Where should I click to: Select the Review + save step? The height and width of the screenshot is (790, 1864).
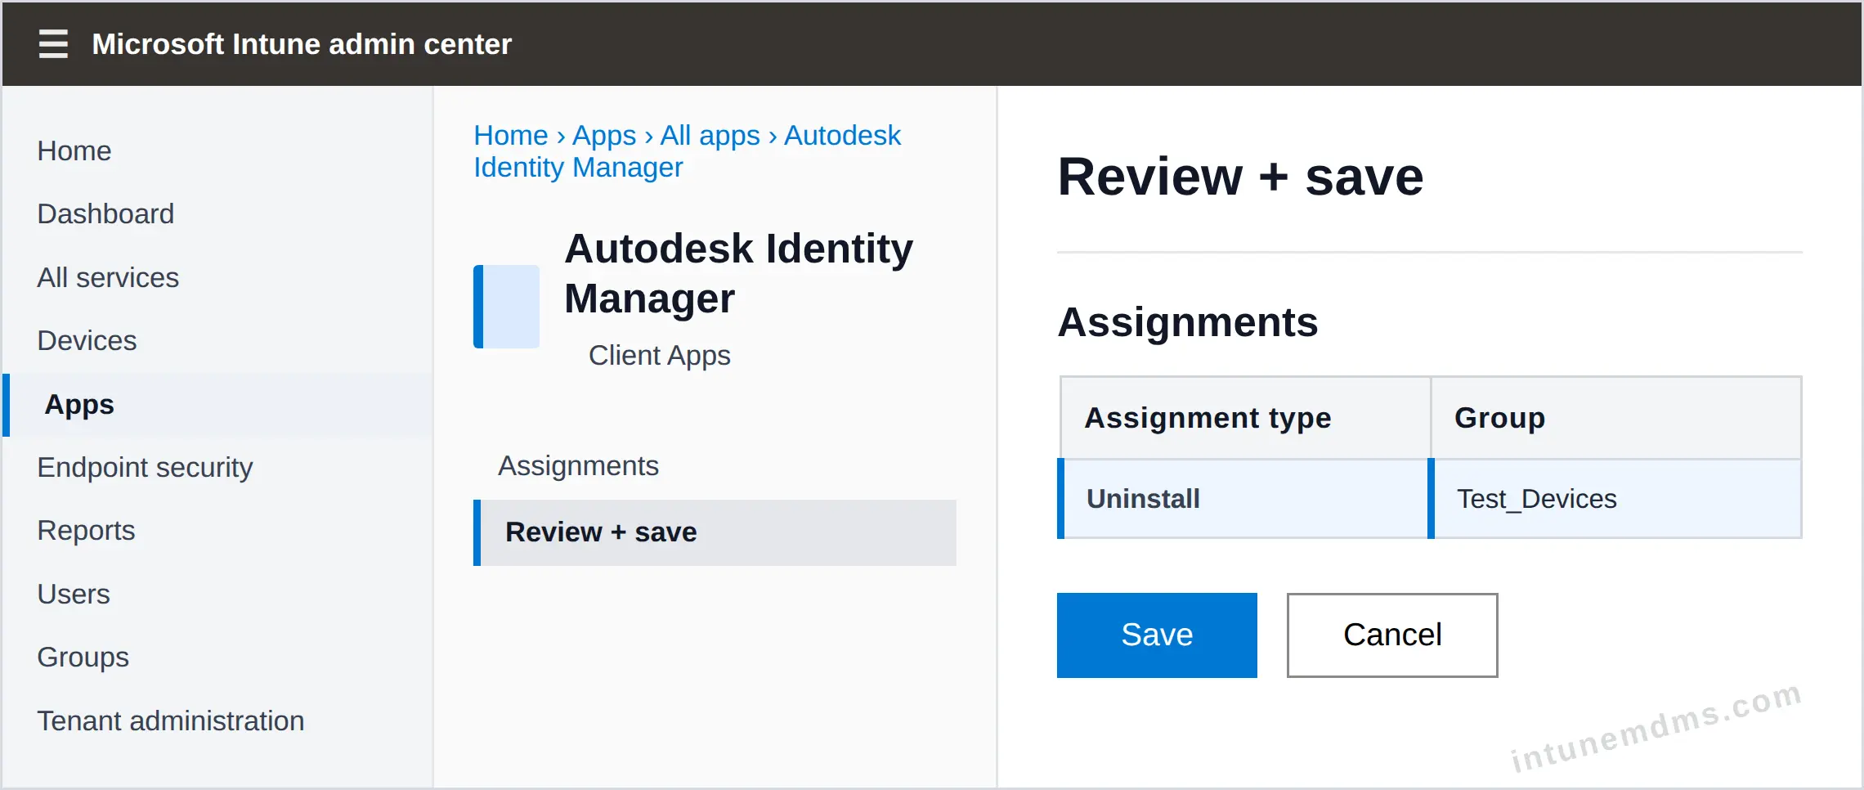pos(715,532)
